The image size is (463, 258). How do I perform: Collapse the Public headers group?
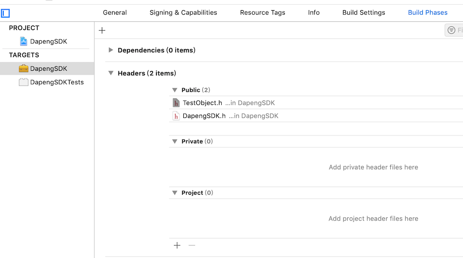point(175,90)
